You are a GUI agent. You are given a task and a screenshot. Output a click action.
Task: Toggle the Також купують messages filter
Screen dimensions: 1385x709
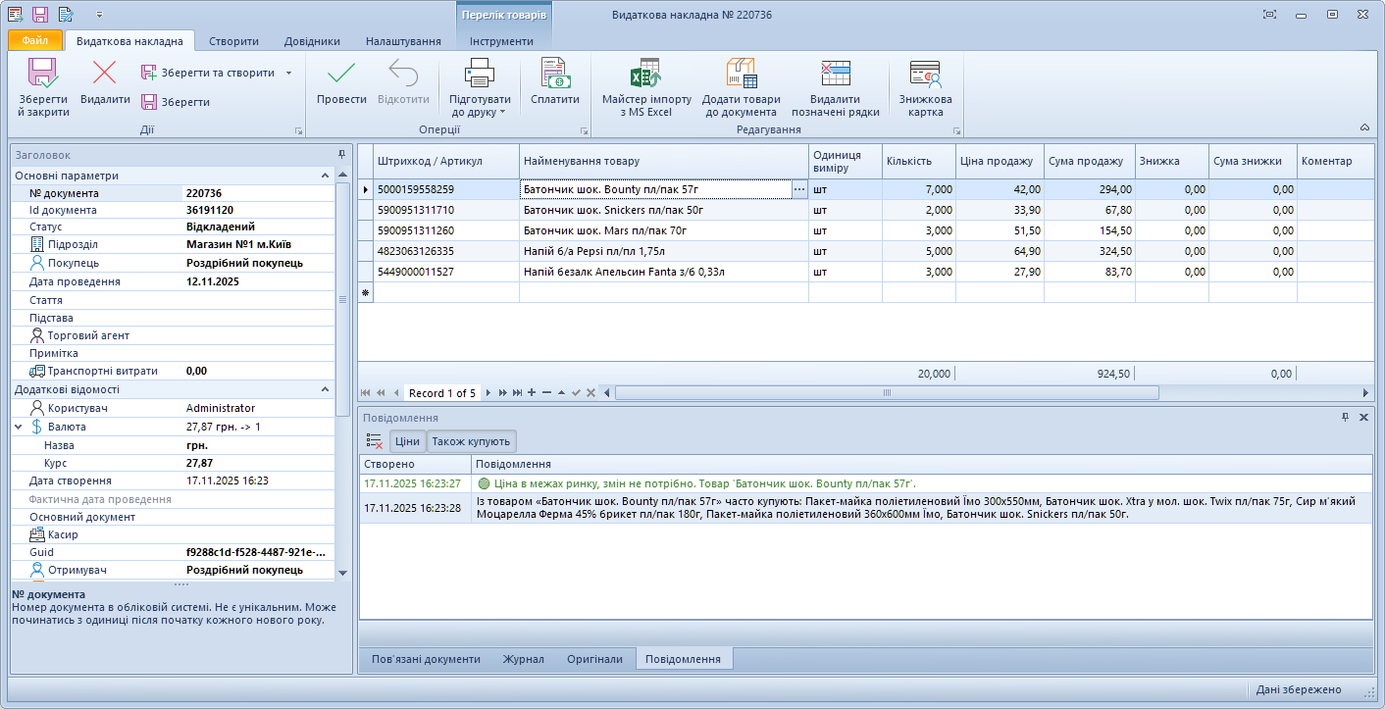(471, 441)
